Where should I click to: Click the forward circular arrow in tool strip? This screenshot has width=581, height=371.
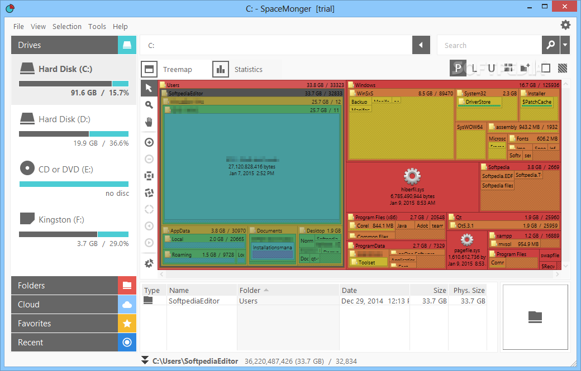(x=149, y=243)
